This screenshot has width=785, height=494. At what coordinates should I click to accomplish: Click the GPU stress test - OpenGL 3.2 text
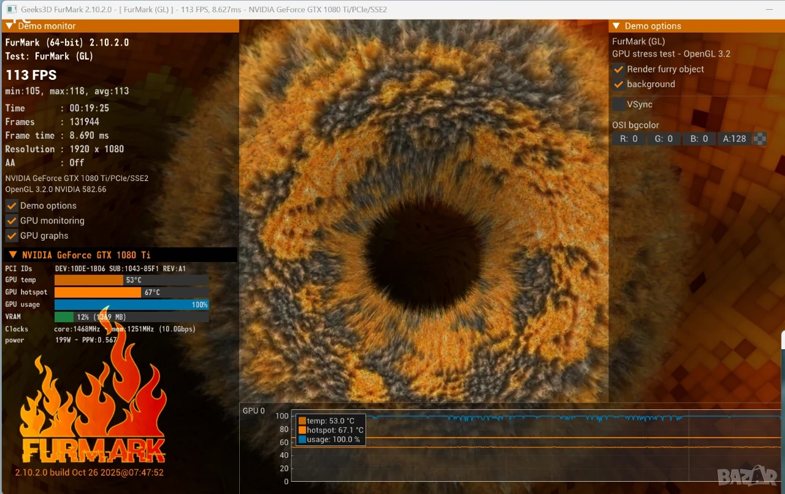(672, 53)
